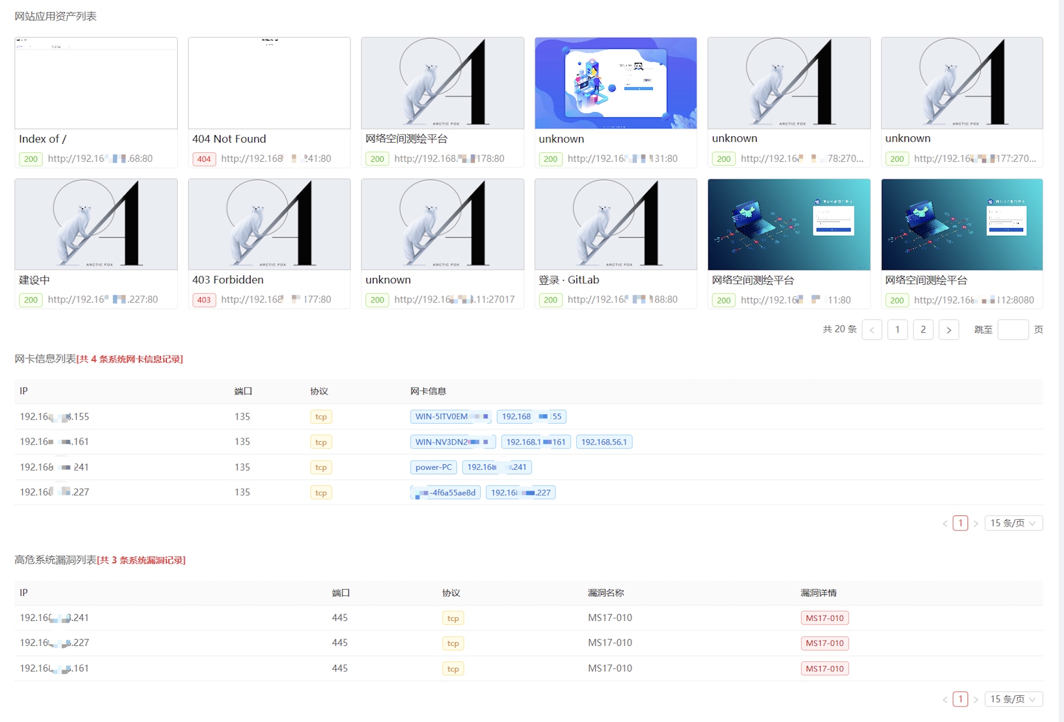Click the WIN-NV3DN2 hostname tag
Viewport: 1064px width, 722px height.
click(452, 442)
